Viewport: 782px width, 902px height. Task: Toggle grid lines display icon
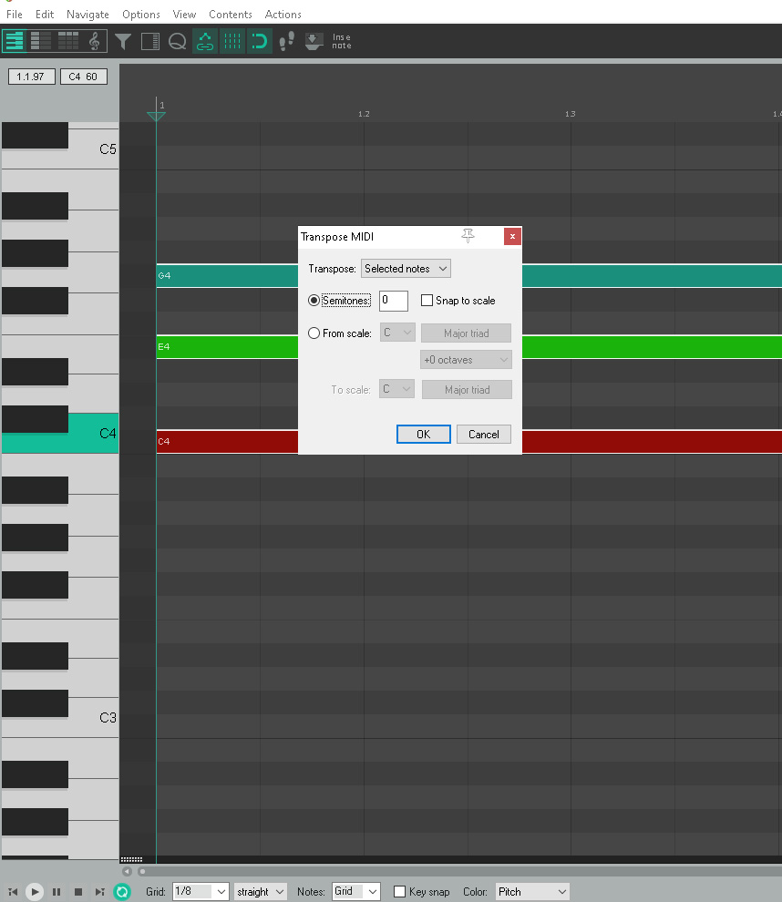[x=232, y=41]
